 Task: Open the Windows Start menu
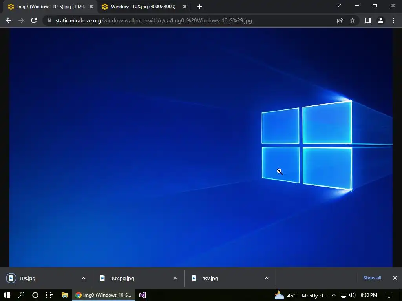7,295
